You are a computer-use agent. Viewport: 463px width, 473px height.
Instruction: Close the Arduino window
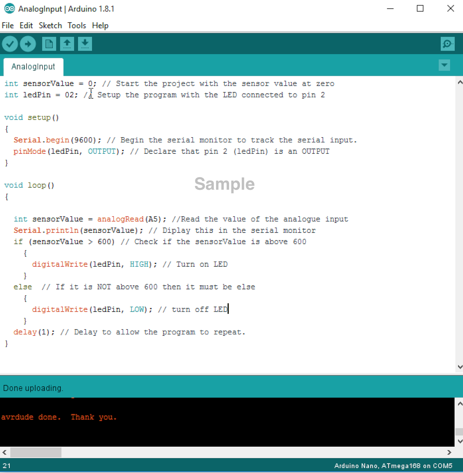pos(451,9)
